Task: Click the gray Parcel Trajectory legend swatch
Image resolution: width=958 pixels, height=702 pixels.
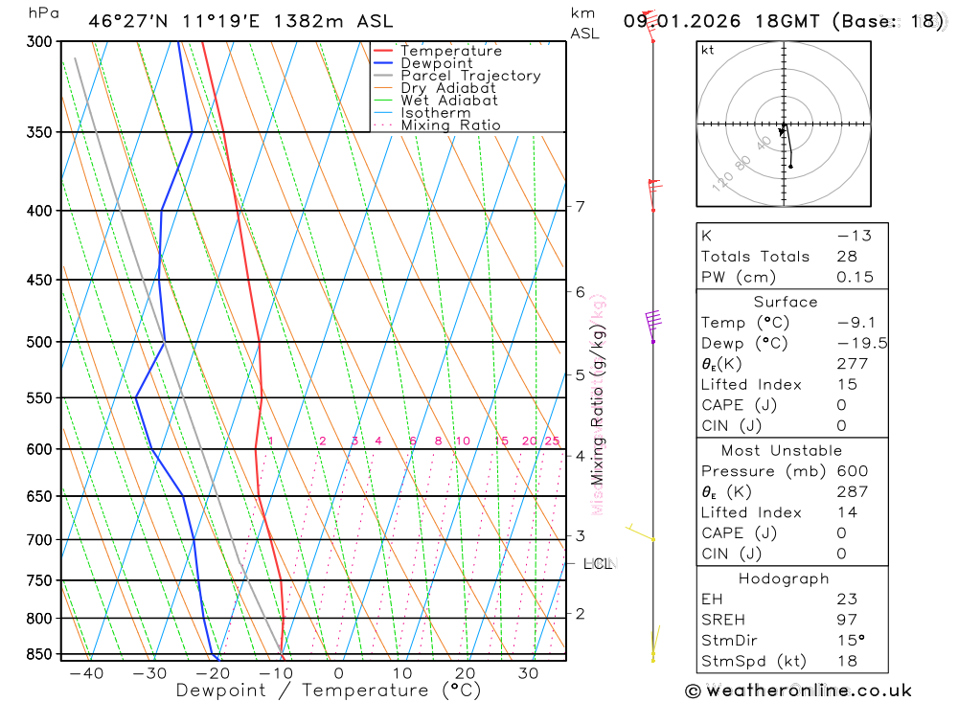Action: (x=383, y=76)
